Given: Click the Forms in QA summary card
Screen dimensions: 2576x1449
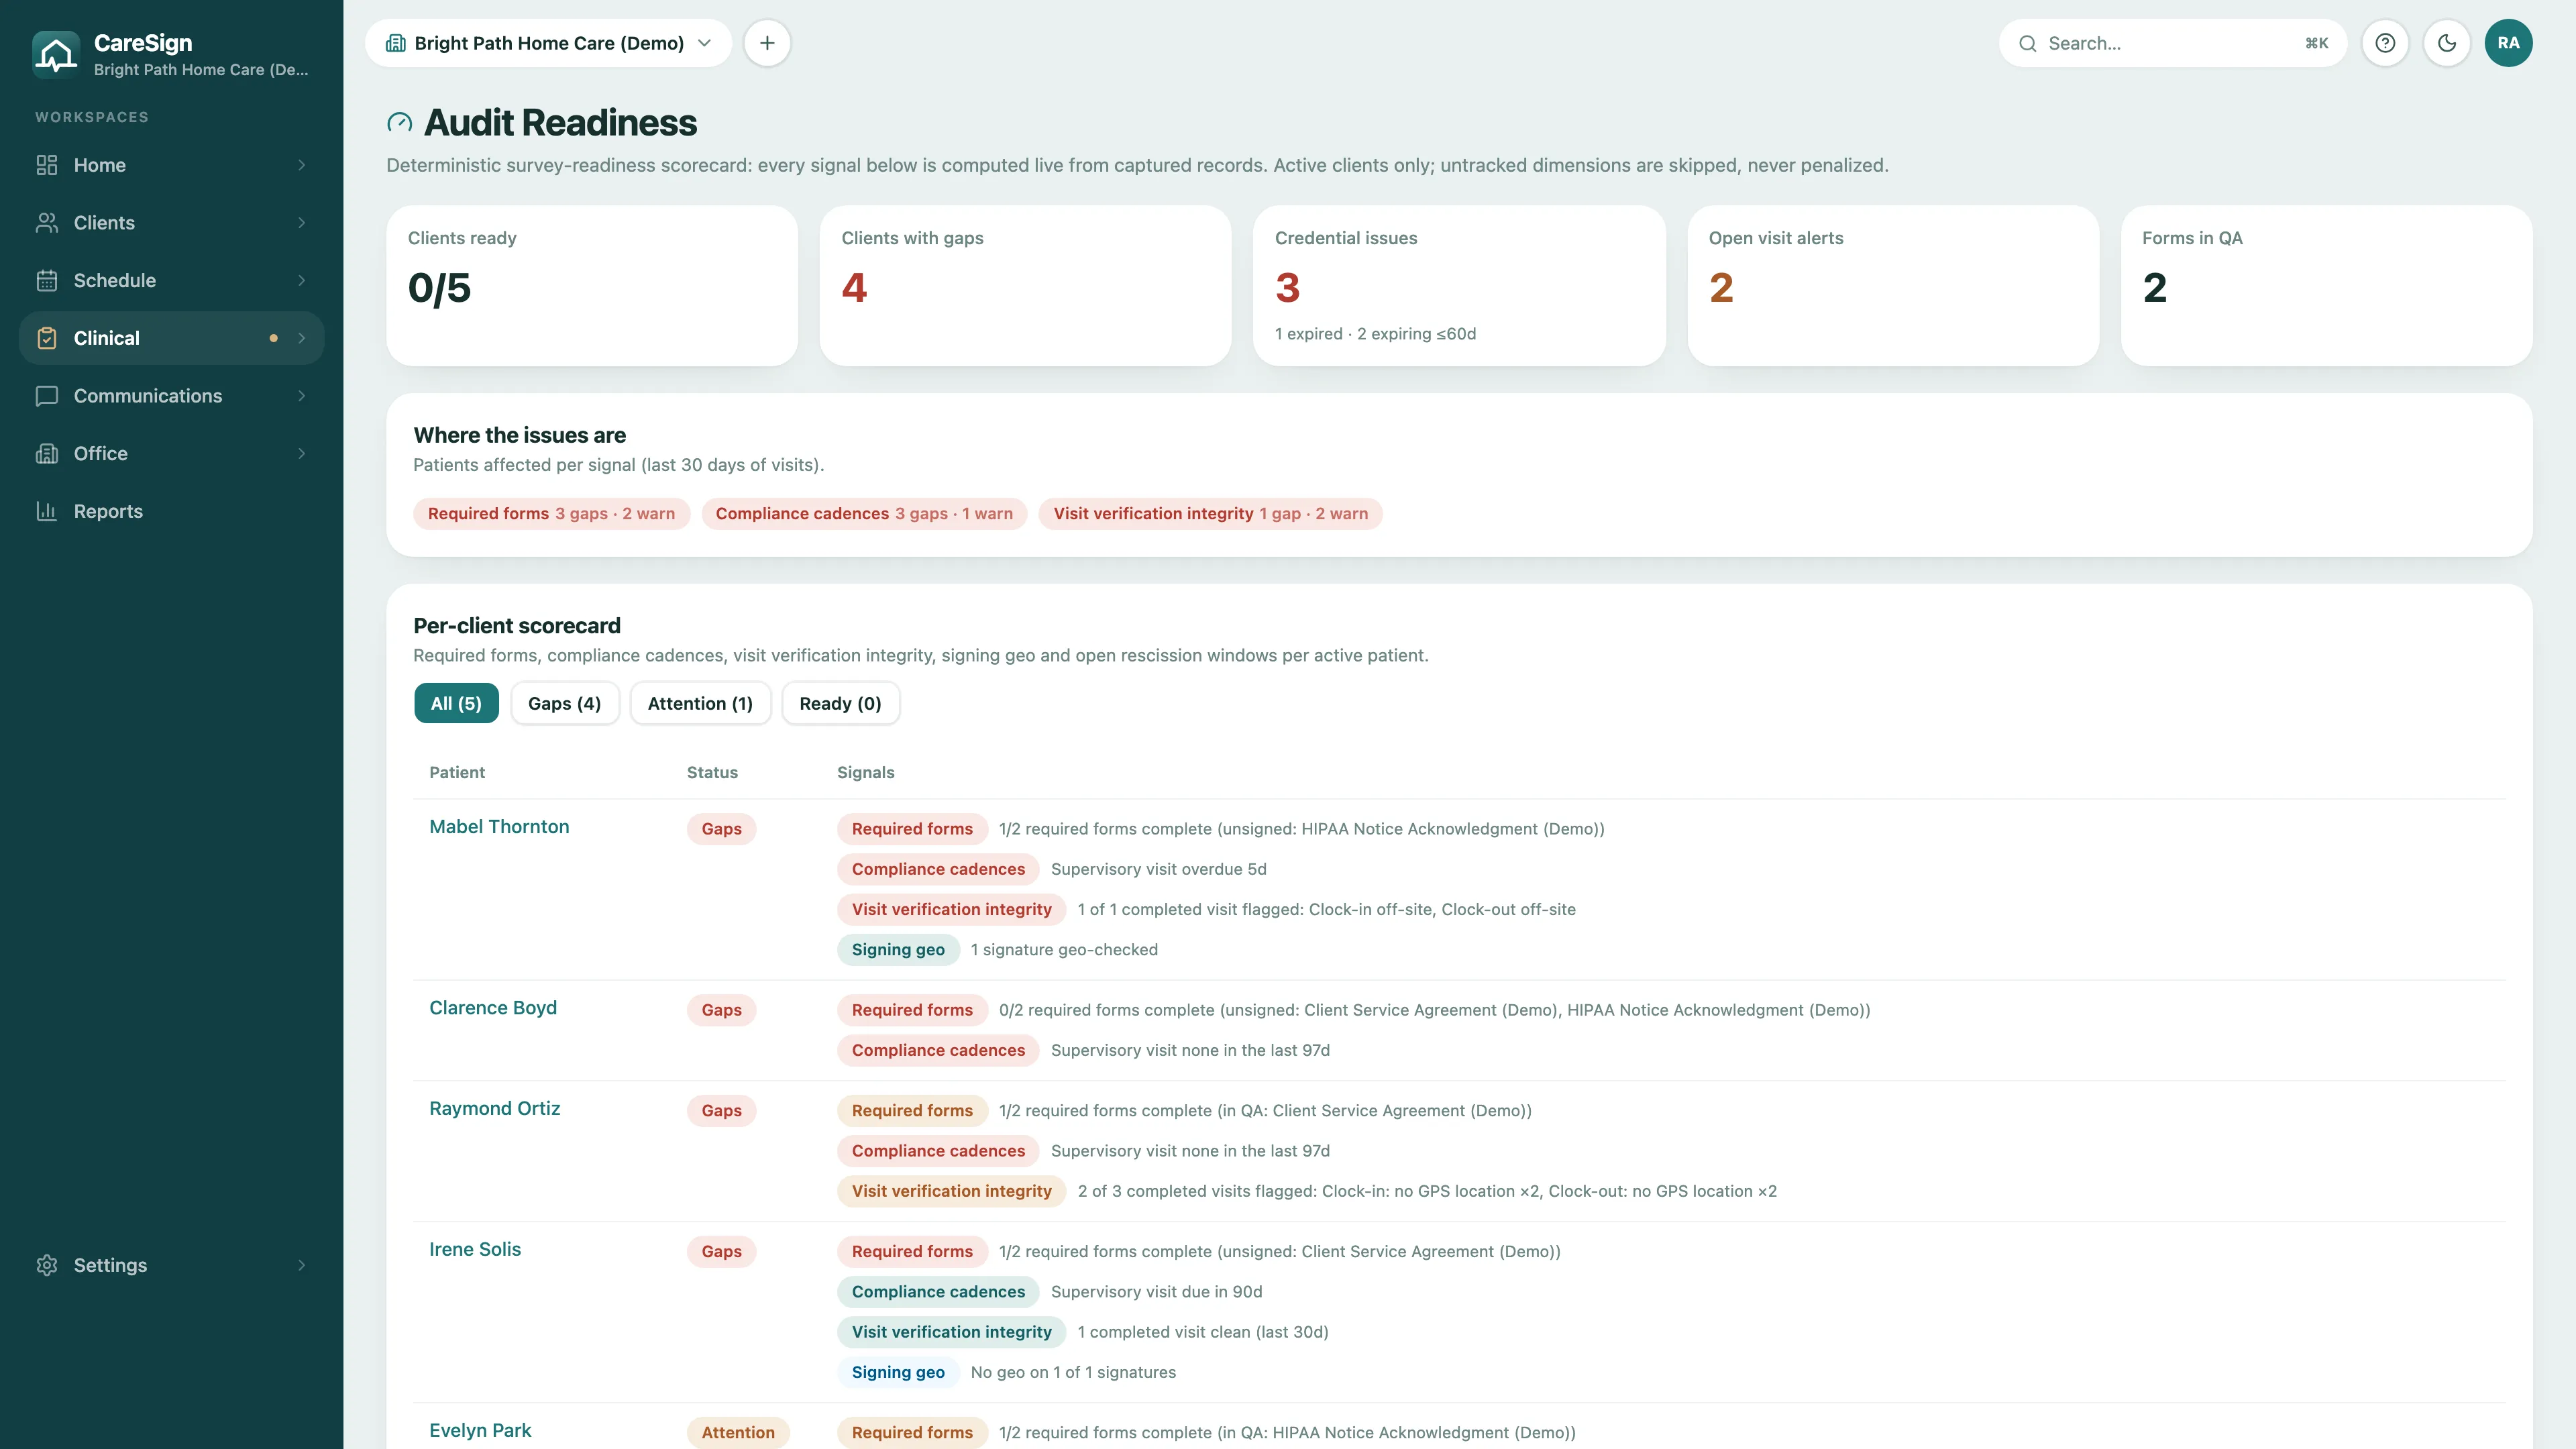Looking at the screenshot, I should coord(2326,286).
